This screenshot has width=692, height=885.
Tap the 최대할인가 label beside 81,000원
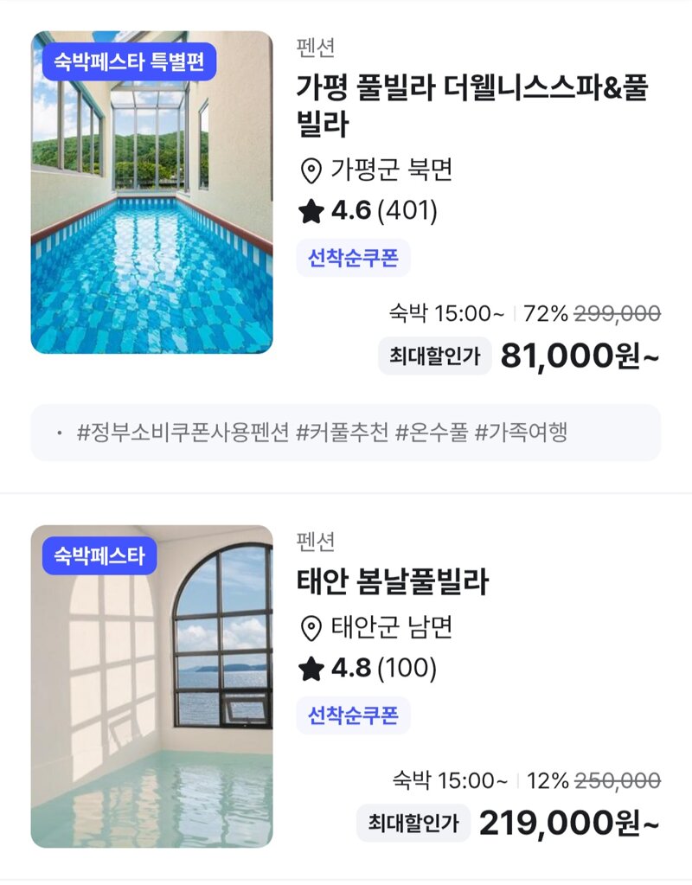[434, 356]
